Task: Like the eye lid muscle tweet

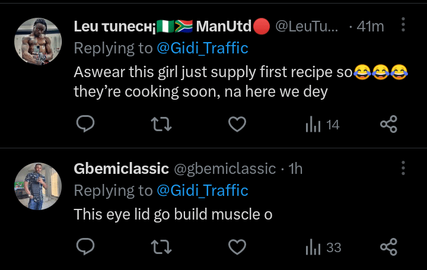Action: (x=237, y=247)
